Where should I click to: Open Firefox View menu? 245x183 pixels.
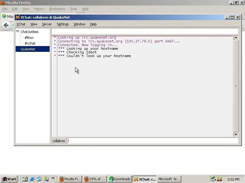(x=26, y=9)
